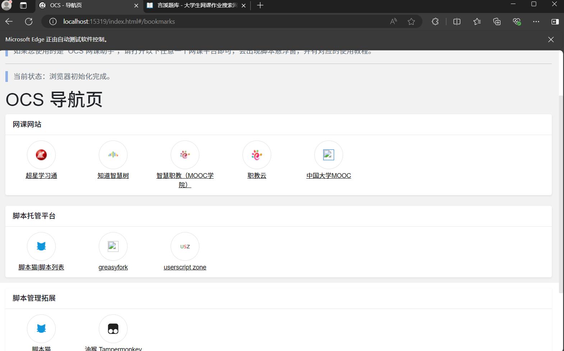Viewport: 564px width, 351px height.
Task: Click the greasyfork link text
Action: (x=113, y=267)
